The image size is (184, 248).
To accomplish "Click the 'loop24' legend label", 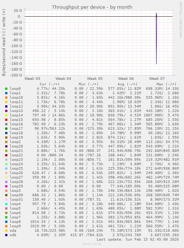I will tap(16, 164).
